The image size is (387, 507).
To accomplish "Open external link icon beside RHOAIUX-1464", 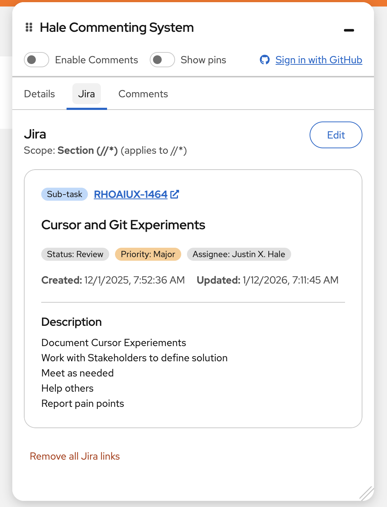I will pyautogui.click(x=175, y=194).
